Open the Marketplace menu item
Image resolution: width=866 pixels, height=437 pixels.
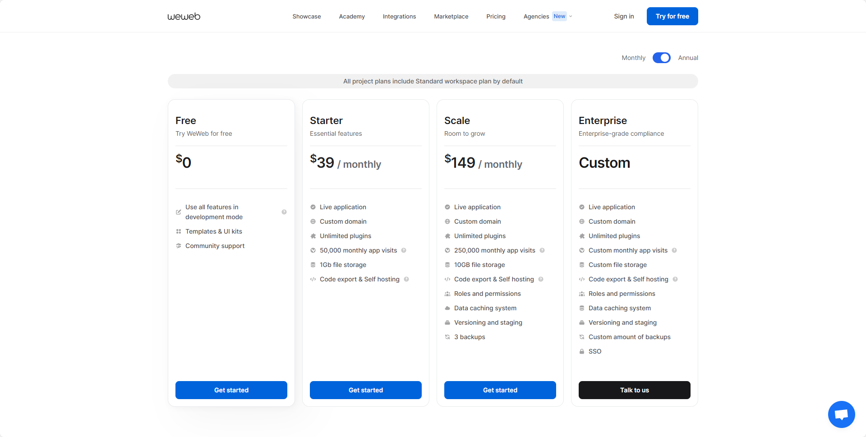(x=451, y=16)
